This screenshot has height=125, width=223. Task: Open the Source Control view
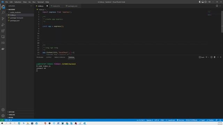[x=3, y=19]
